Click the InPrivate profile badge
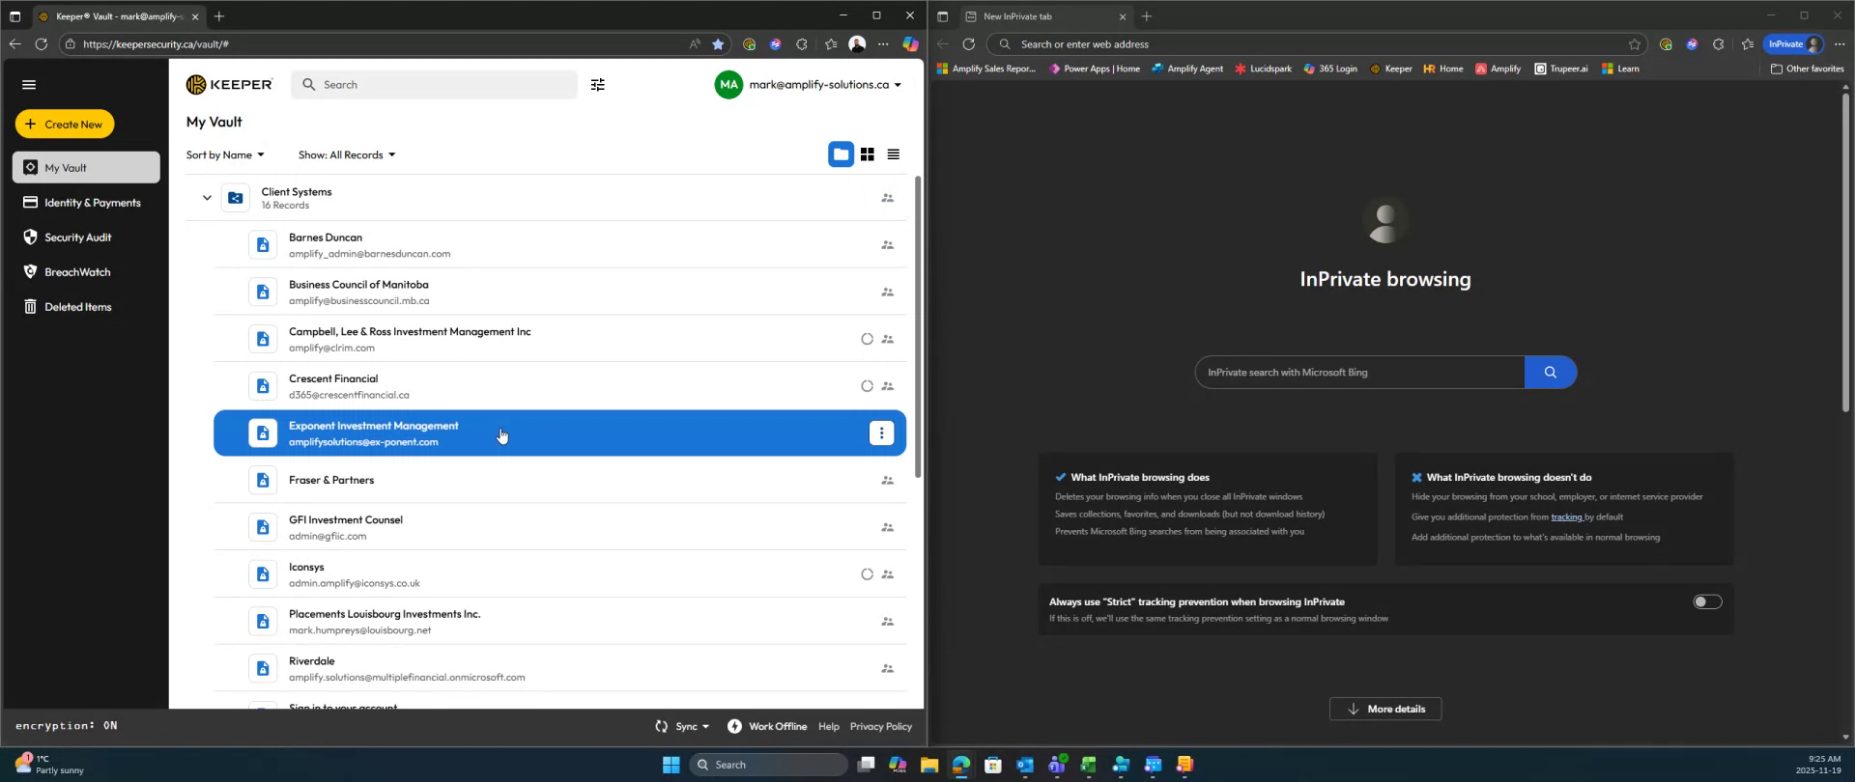 coord(1794,44)
